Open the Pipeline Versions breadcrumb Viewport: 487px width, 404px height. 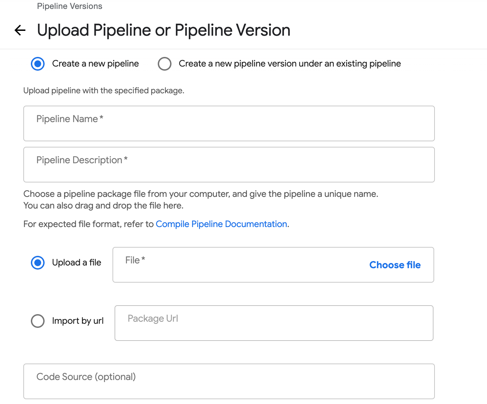click(70, 6)
